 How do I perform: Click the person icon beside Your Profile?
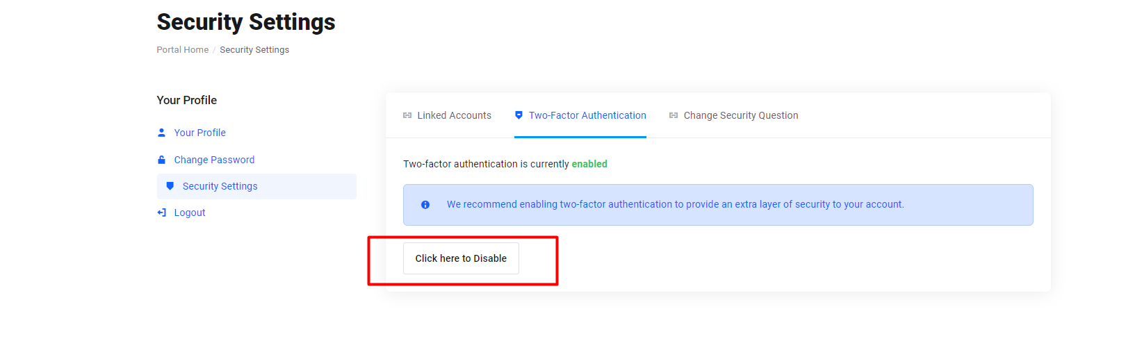[x=161, y=133]
